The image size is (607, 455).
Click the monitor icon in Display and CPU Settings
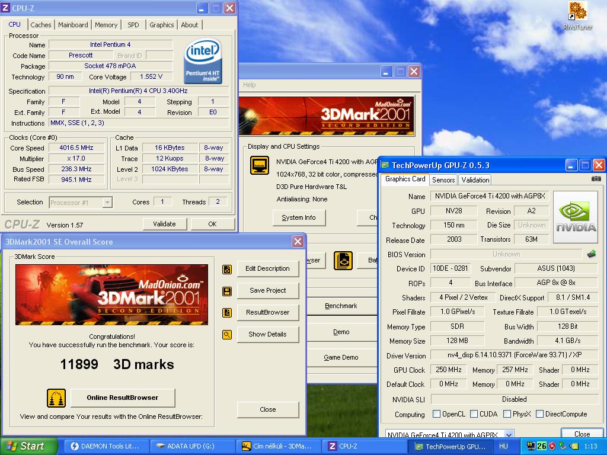point(259,165)
